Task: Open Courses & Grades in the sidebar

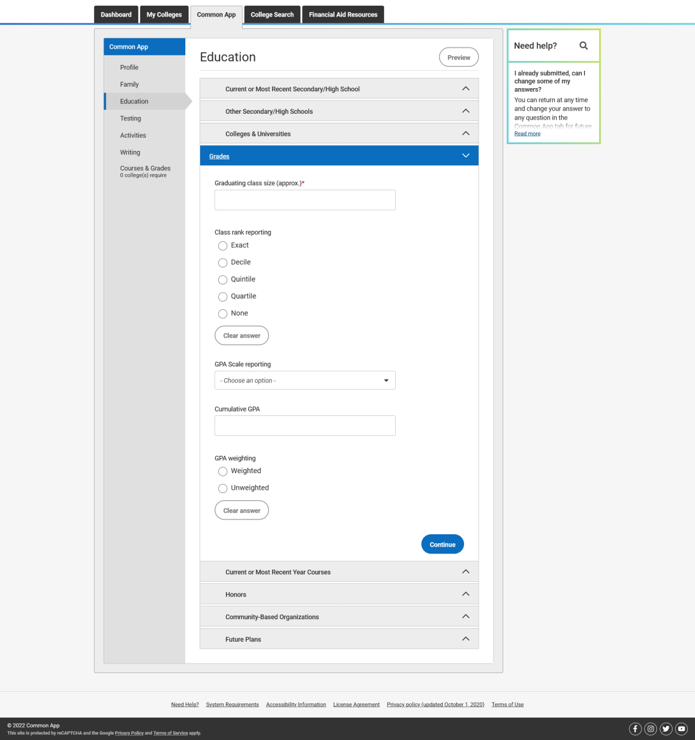Action: pos(145,171)
